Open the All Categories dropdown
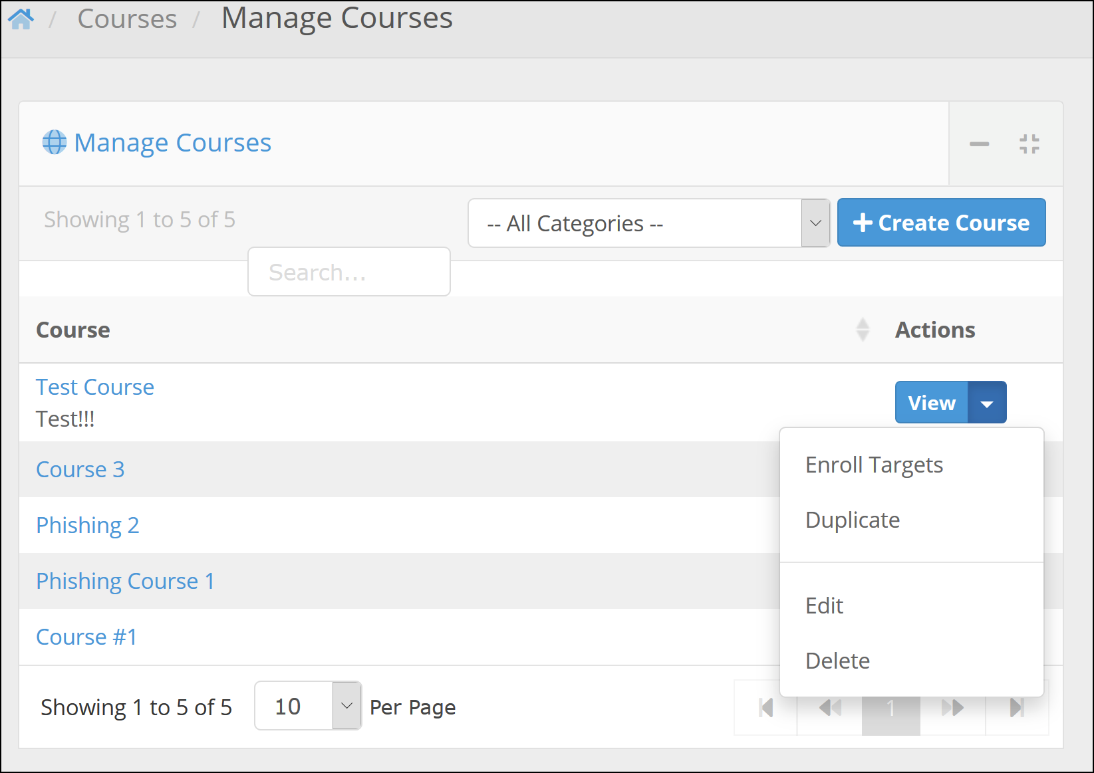The width and height of the screenshot is (1094, 773). pyautogui.click(x=648, y=223)
